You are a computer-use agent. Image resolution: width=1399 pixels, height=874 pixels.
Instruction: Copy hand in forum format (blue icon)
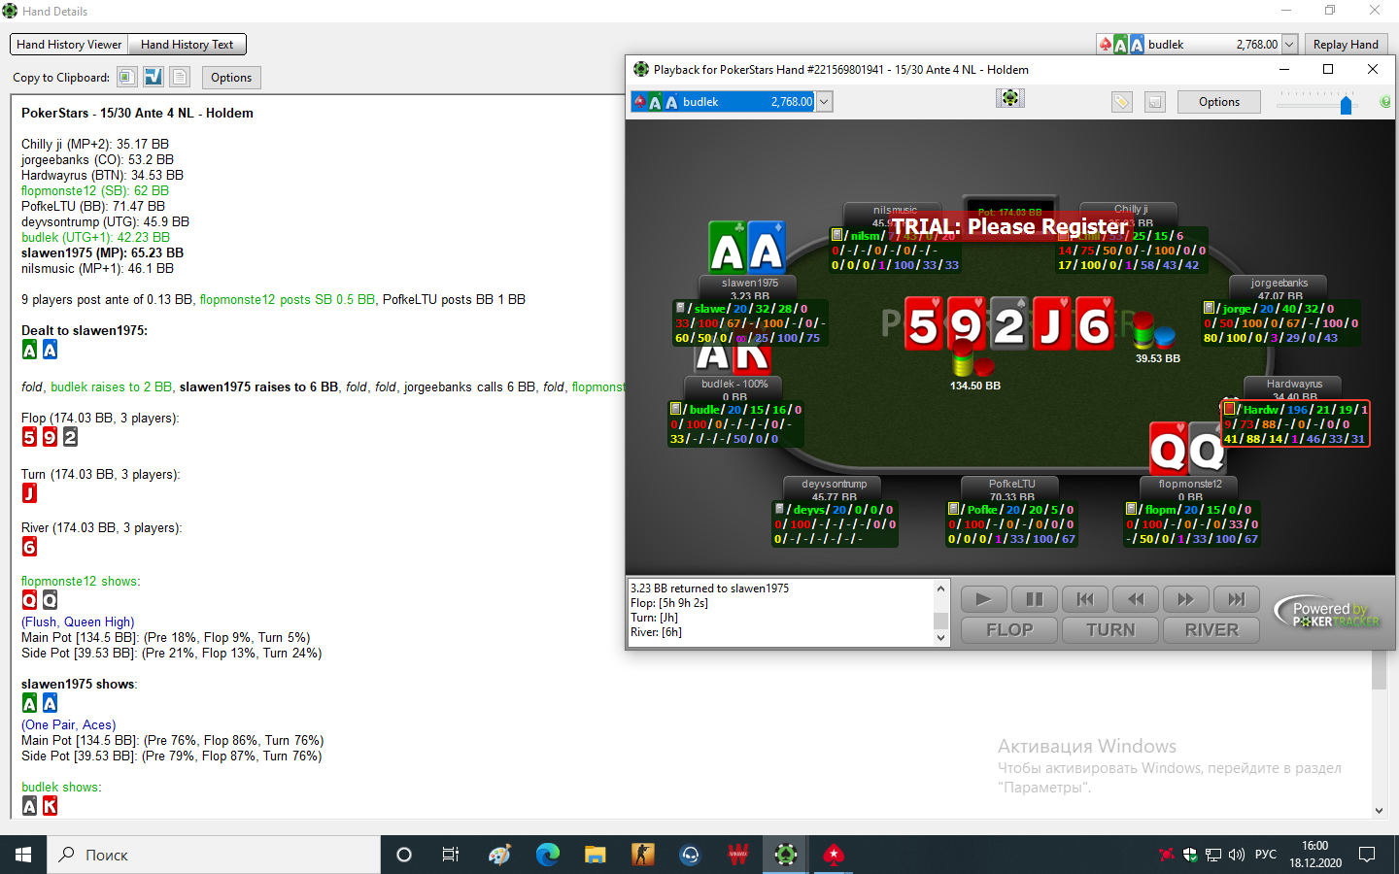click(x=154, y=77)
